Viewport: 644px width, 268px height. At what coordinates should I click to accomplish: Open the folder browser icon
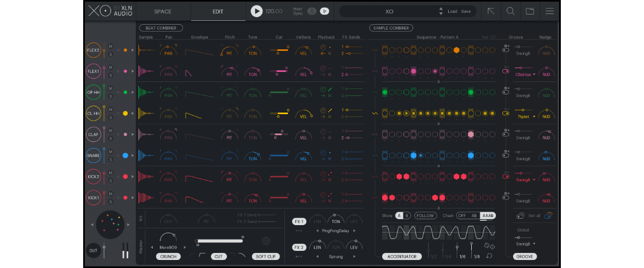(x=530, y=11)
